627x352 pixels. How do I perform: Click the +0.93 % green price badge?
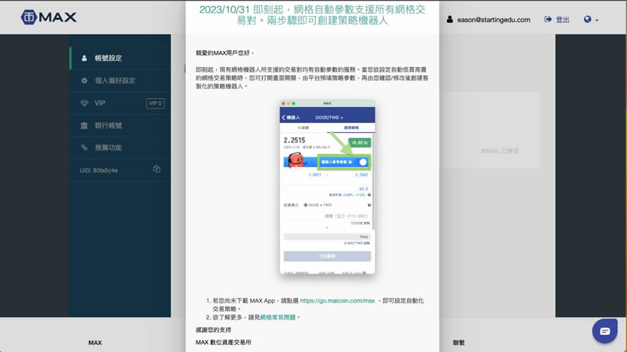pyautogui.click(x=359, y=143)
